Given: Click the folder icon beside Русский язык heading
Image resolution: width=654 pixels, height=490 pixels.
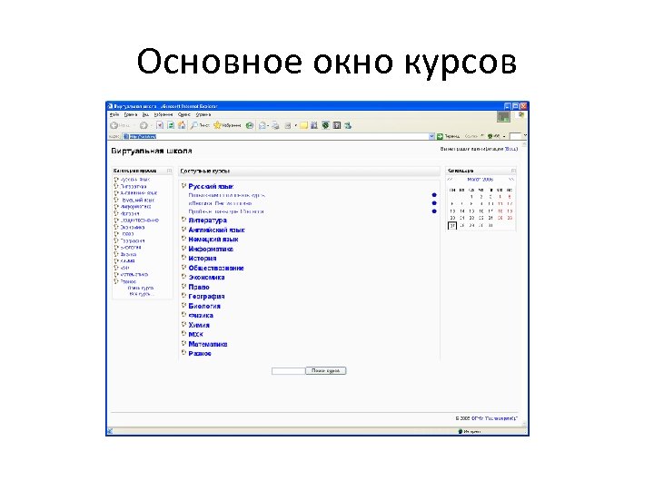Looking at the screenshot, I should 183,186.
